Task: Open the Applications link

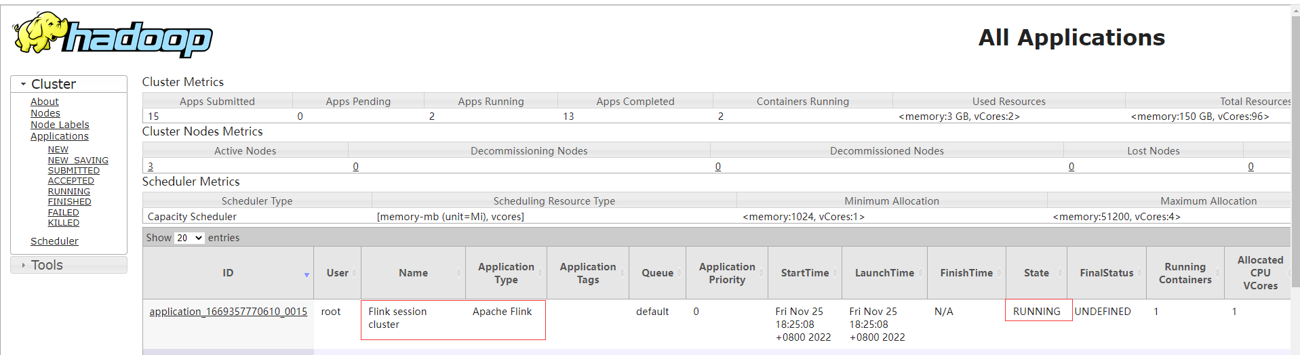Action: click(59, 136)
